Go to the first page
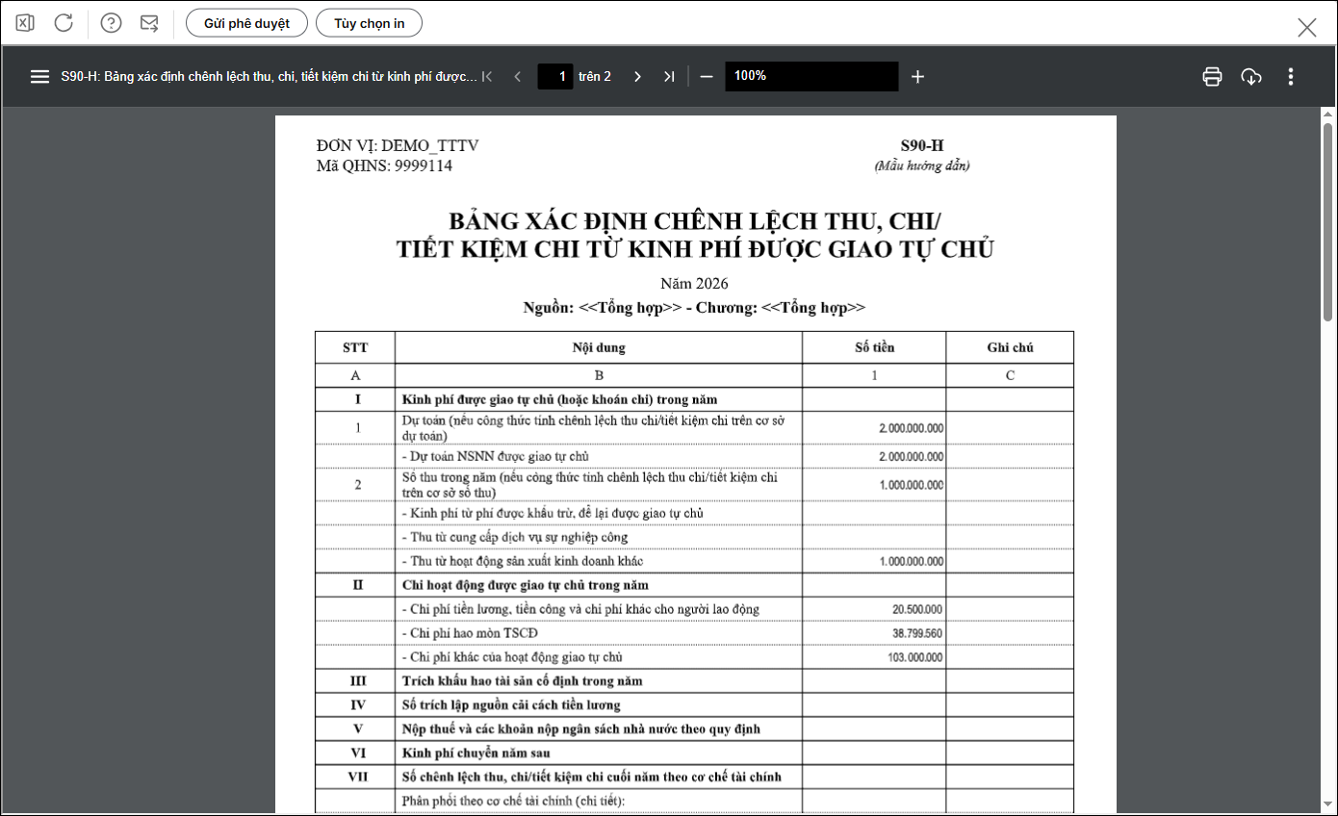 tap(487, 77)
